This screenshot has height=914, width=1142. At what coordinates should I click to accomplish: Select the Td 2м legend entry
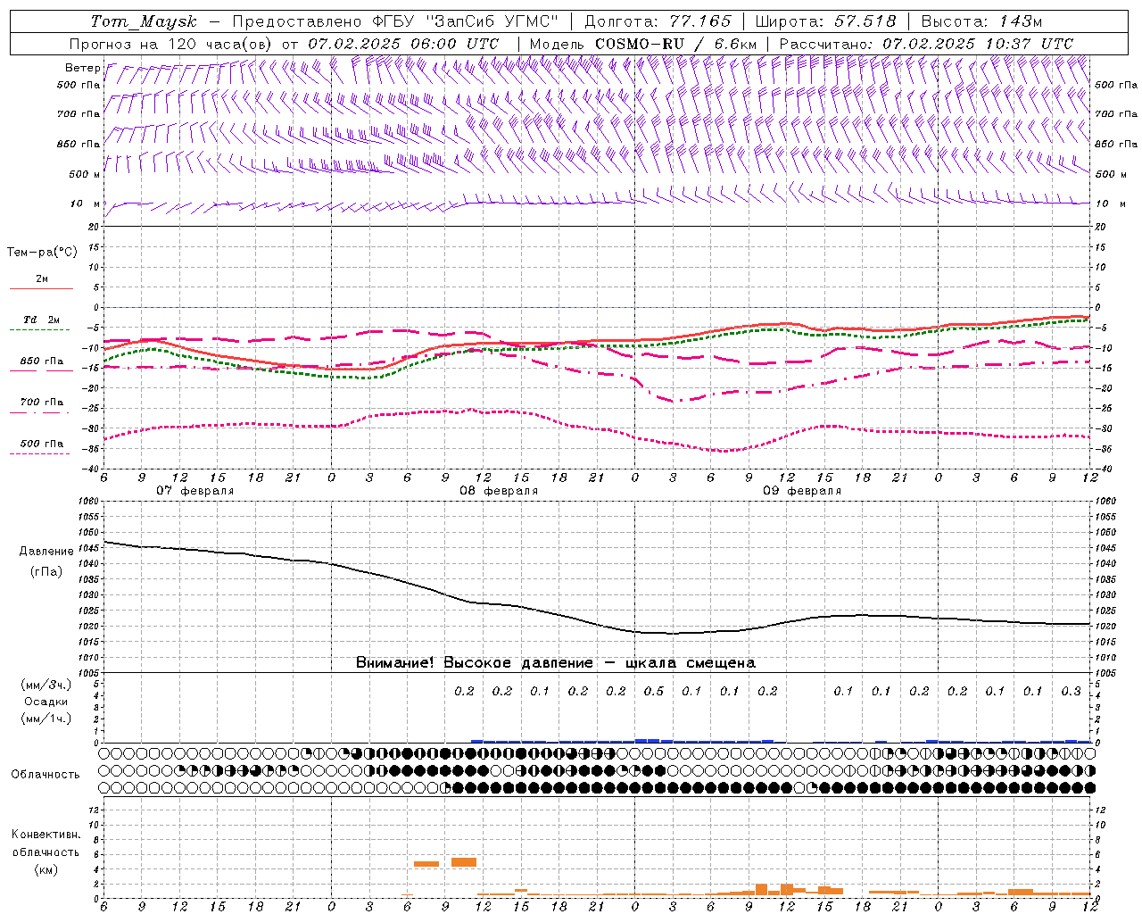point(42,320)
